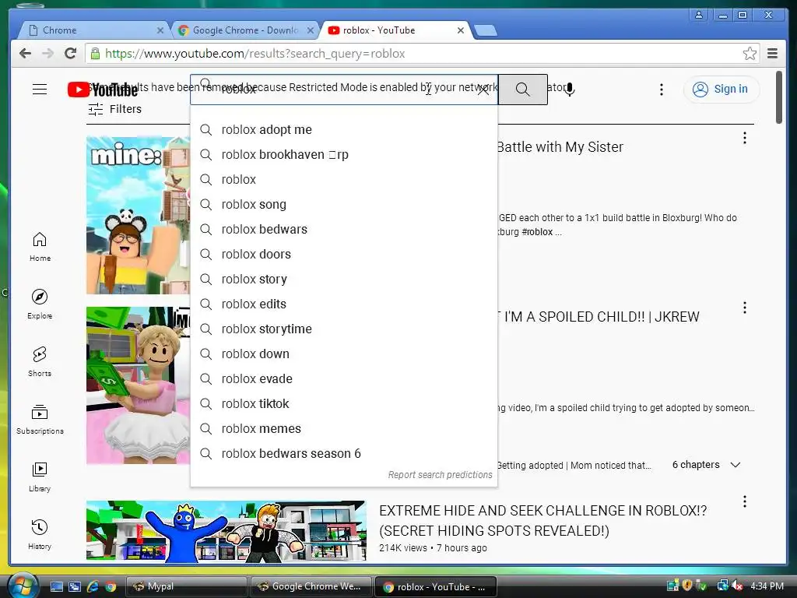This screenshot has height=598, width=797.
Task: Open History in the sidebar
Action: click(x=40, y=534)
